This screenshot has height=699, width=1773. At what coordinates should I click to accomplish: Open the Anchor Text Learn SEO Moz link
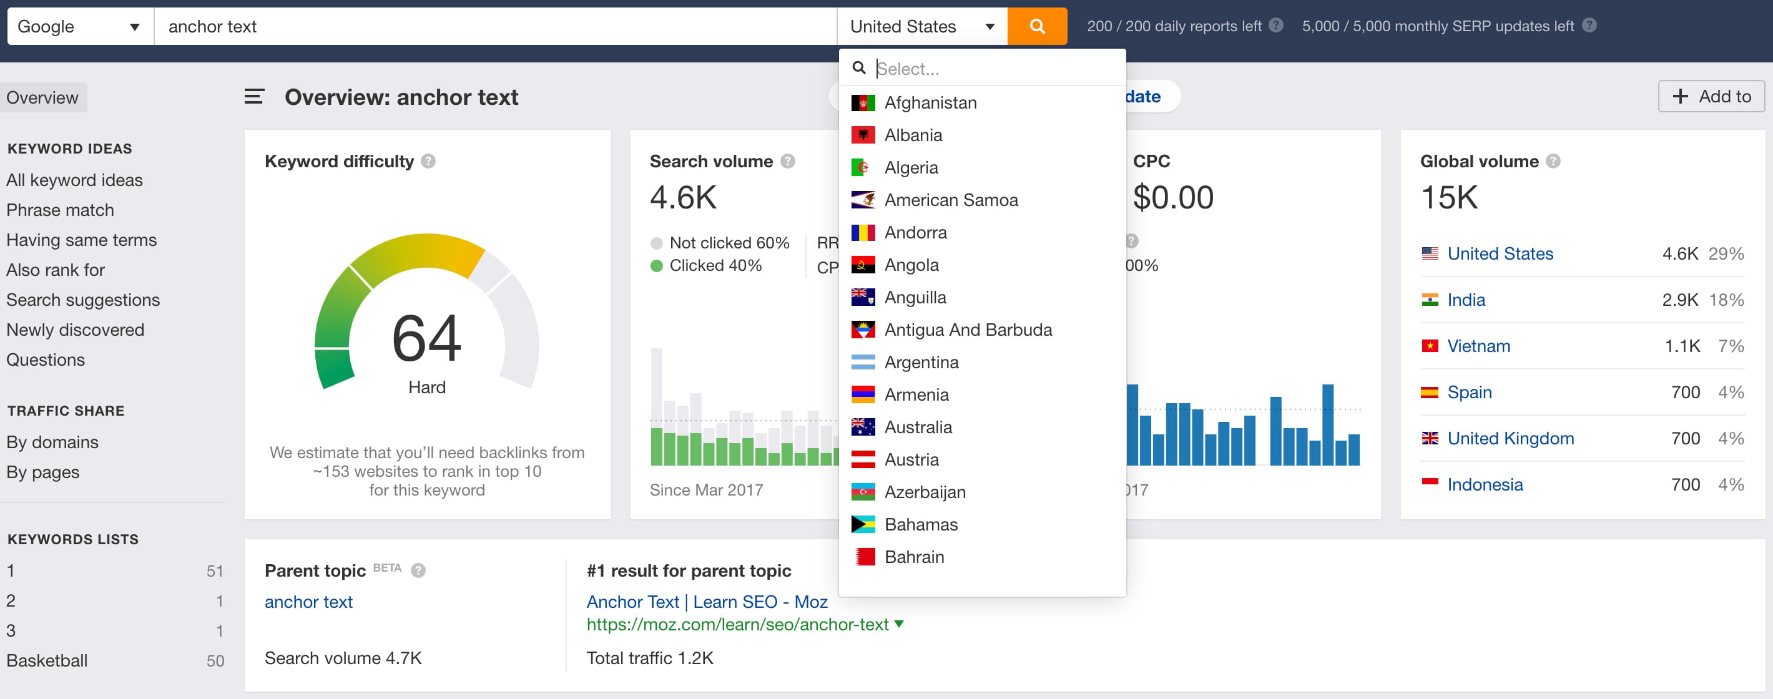coord(707,601)
